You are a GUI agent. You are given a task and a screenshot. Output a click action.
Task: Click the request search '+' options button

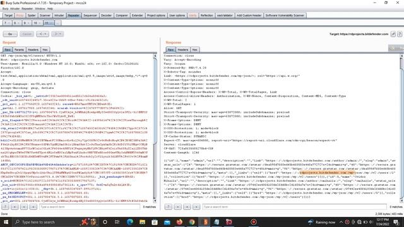pyautogui.click(x=24, y=207)
